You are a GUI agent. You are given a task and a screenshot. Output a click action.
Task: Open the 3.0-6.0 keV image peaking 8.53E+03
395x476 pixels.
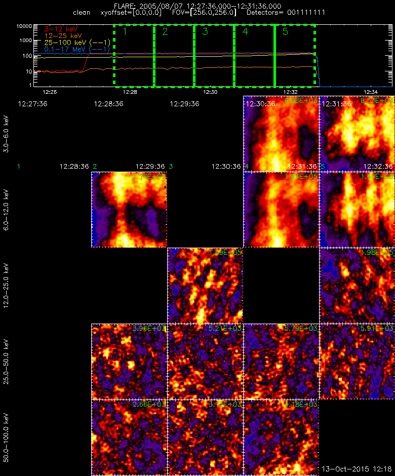[x=357, y=134]
